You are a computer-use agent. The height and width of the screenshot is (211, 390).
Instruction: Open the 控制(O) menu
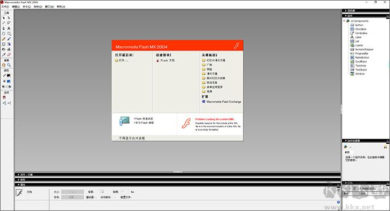coord(38,7)
